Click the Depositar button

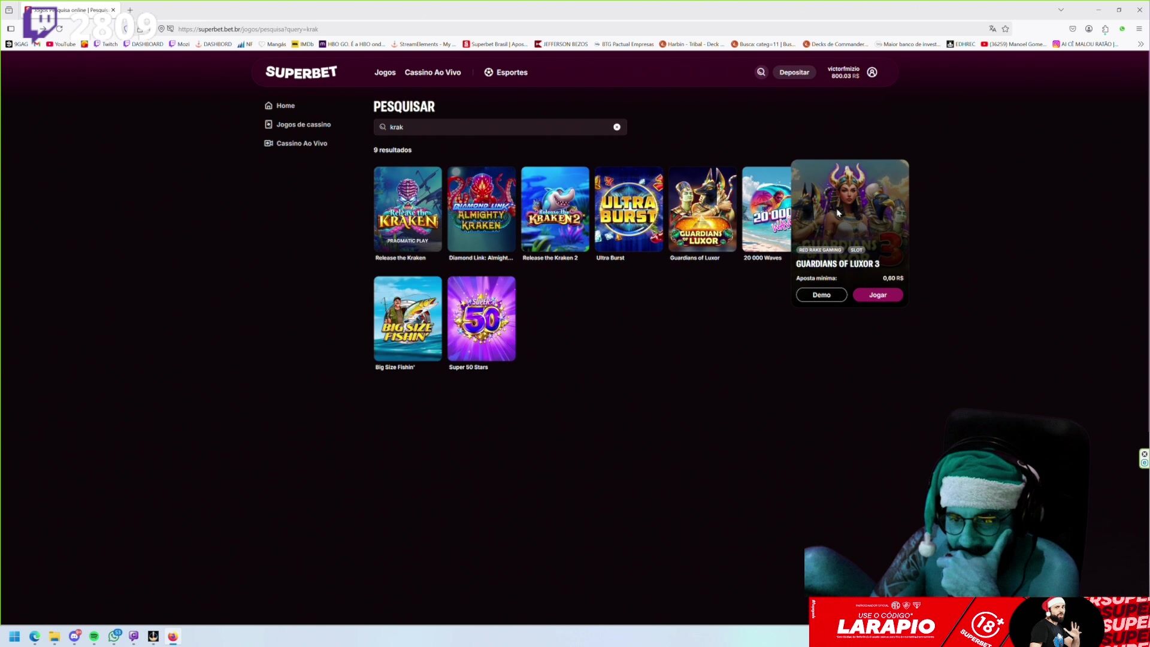[x=794, y=72]
